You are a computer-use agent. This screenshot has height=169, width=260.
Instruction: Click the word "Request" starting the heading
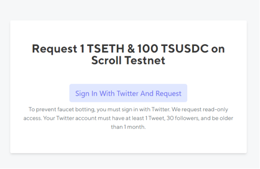54,49
